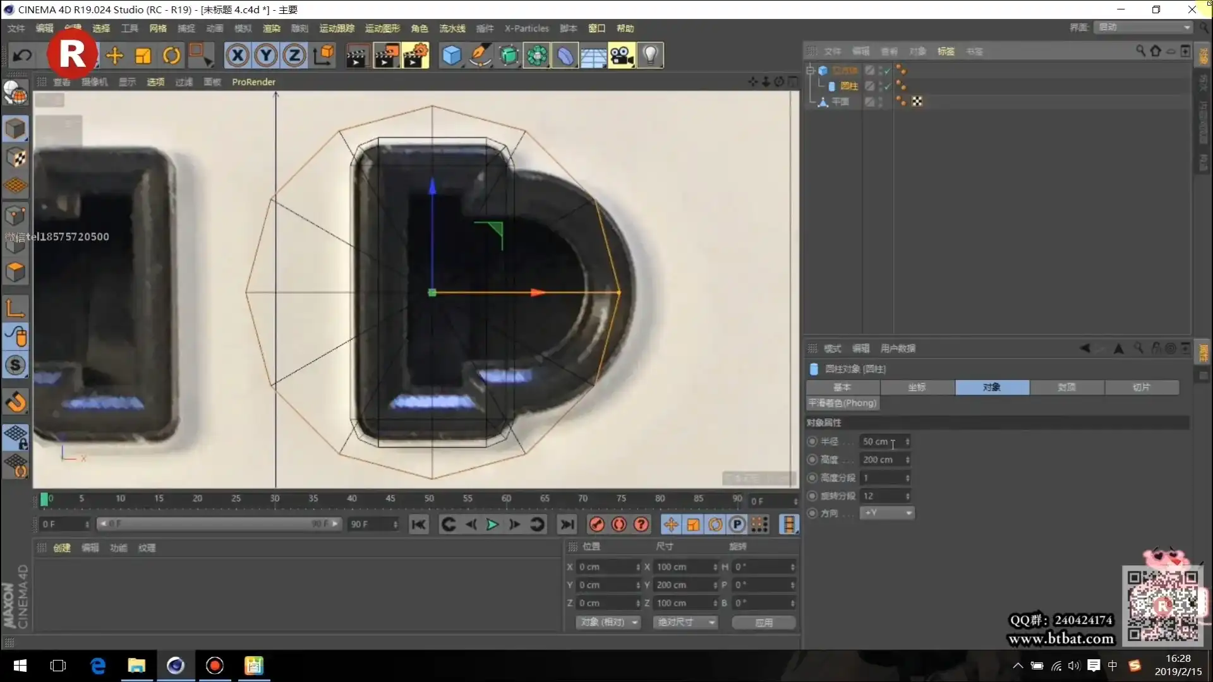Screen dimensions: 1213x682
Task: Open the ProRender menu in the viewport
Action: click(254, 81)
